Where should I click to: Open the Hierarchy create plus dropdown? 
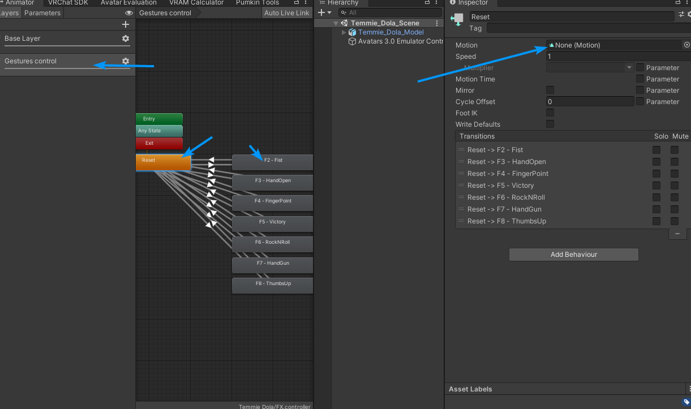click(x=325, y=12)
